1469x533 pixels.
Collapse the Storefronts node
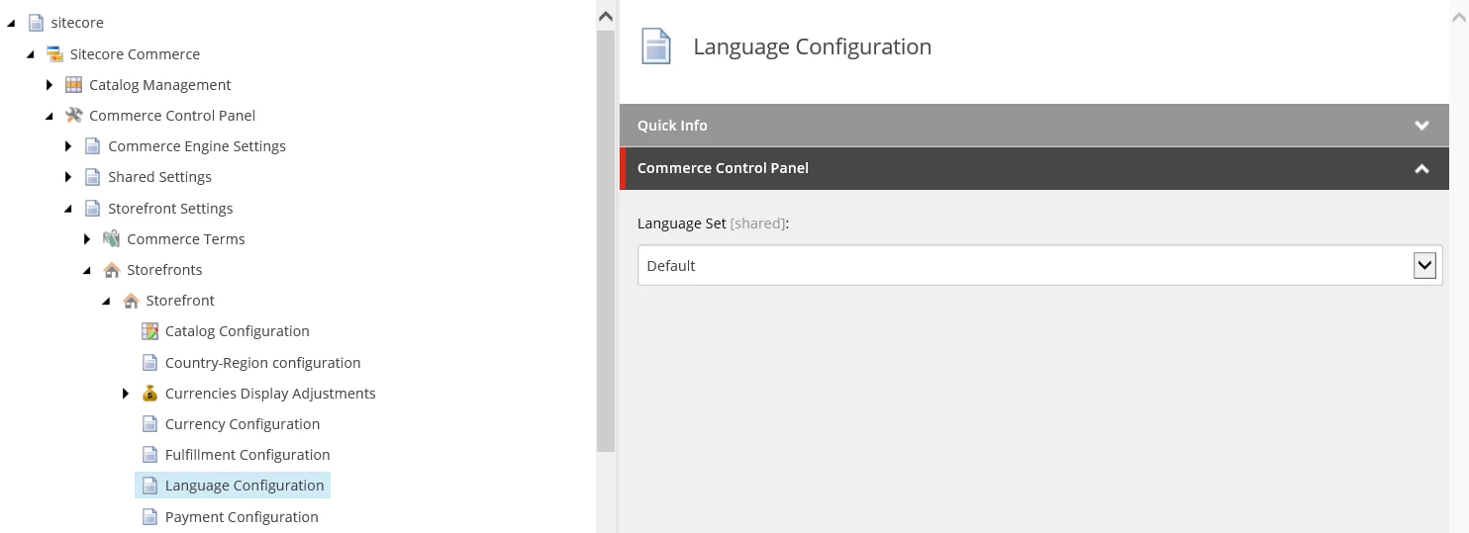click(x=87, y=270)
